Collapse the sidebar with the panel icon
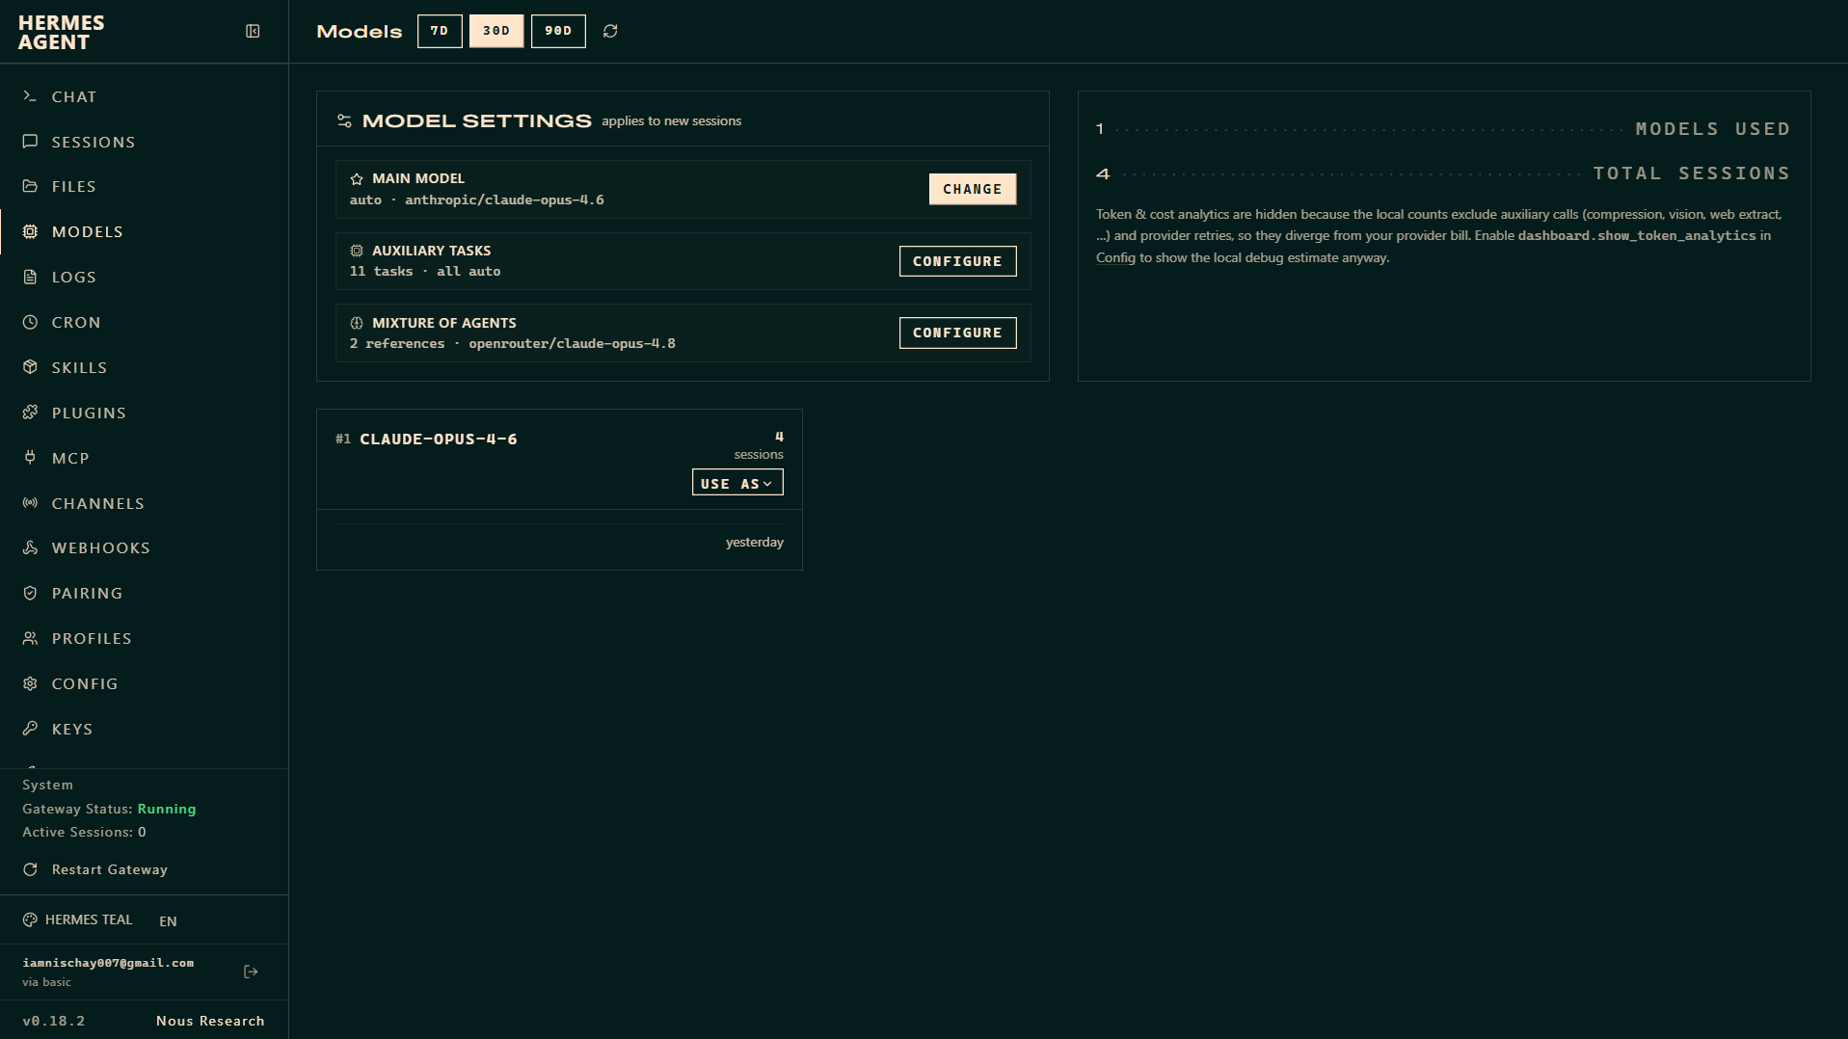The width and height of the screenshot is (1848, 1039). point(253,32)
